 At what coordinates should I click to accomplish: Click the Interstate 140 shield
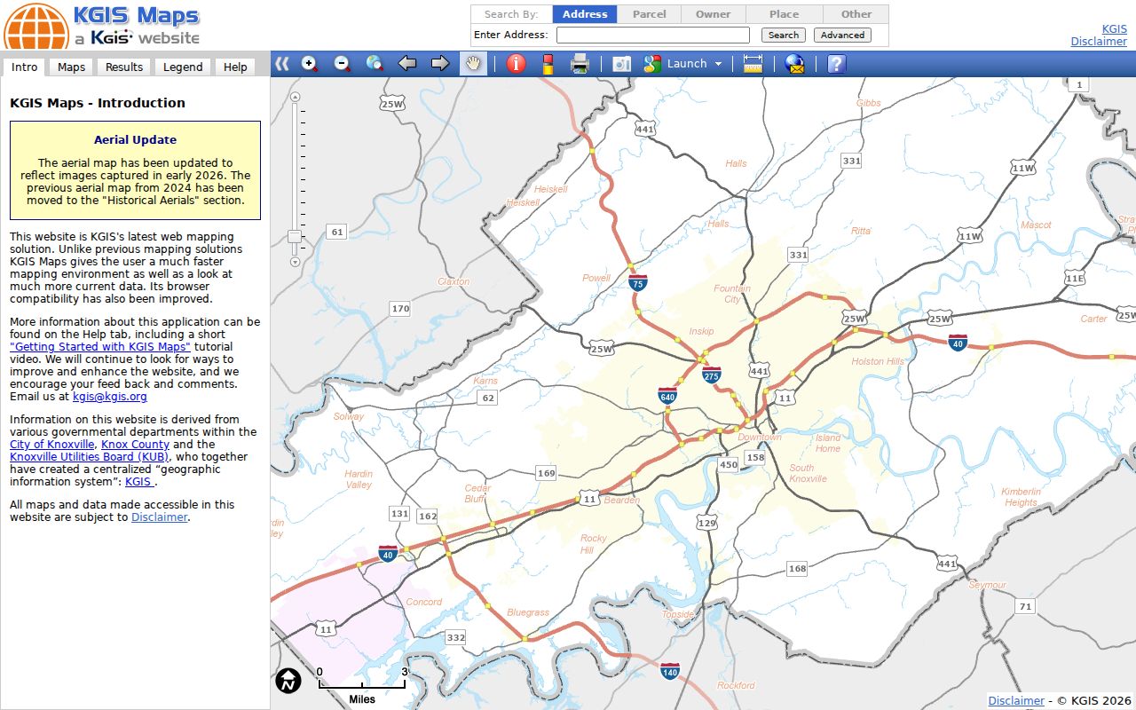(x=670, y=672)
